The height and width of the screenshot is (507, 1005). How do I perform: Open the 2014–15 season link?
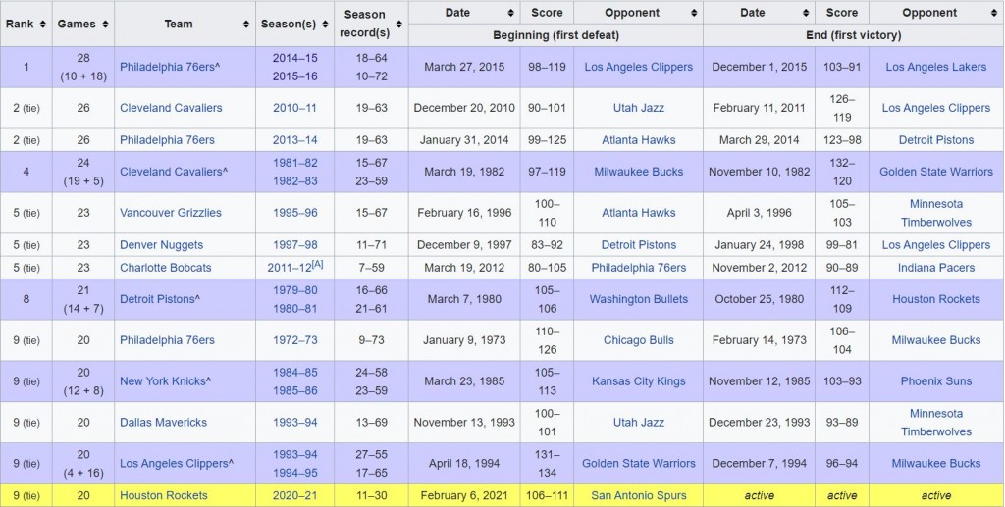coord(294,58)
